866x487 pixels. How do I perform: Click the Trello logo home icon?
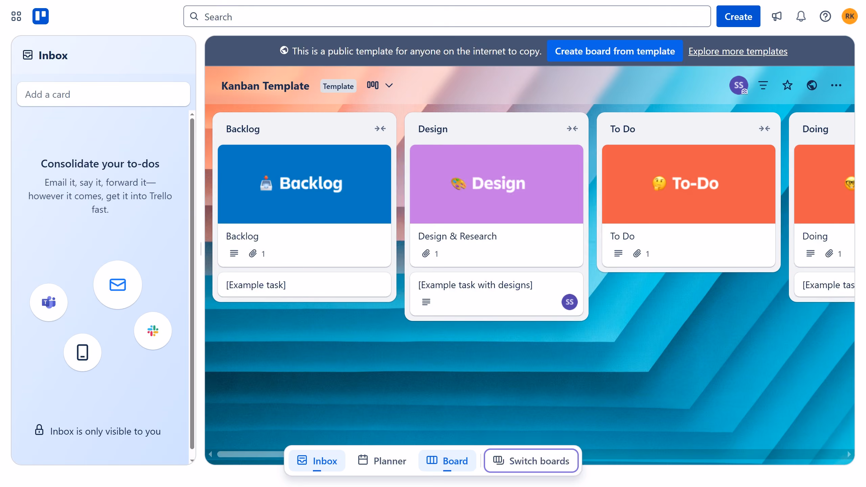tap(41, 16)
